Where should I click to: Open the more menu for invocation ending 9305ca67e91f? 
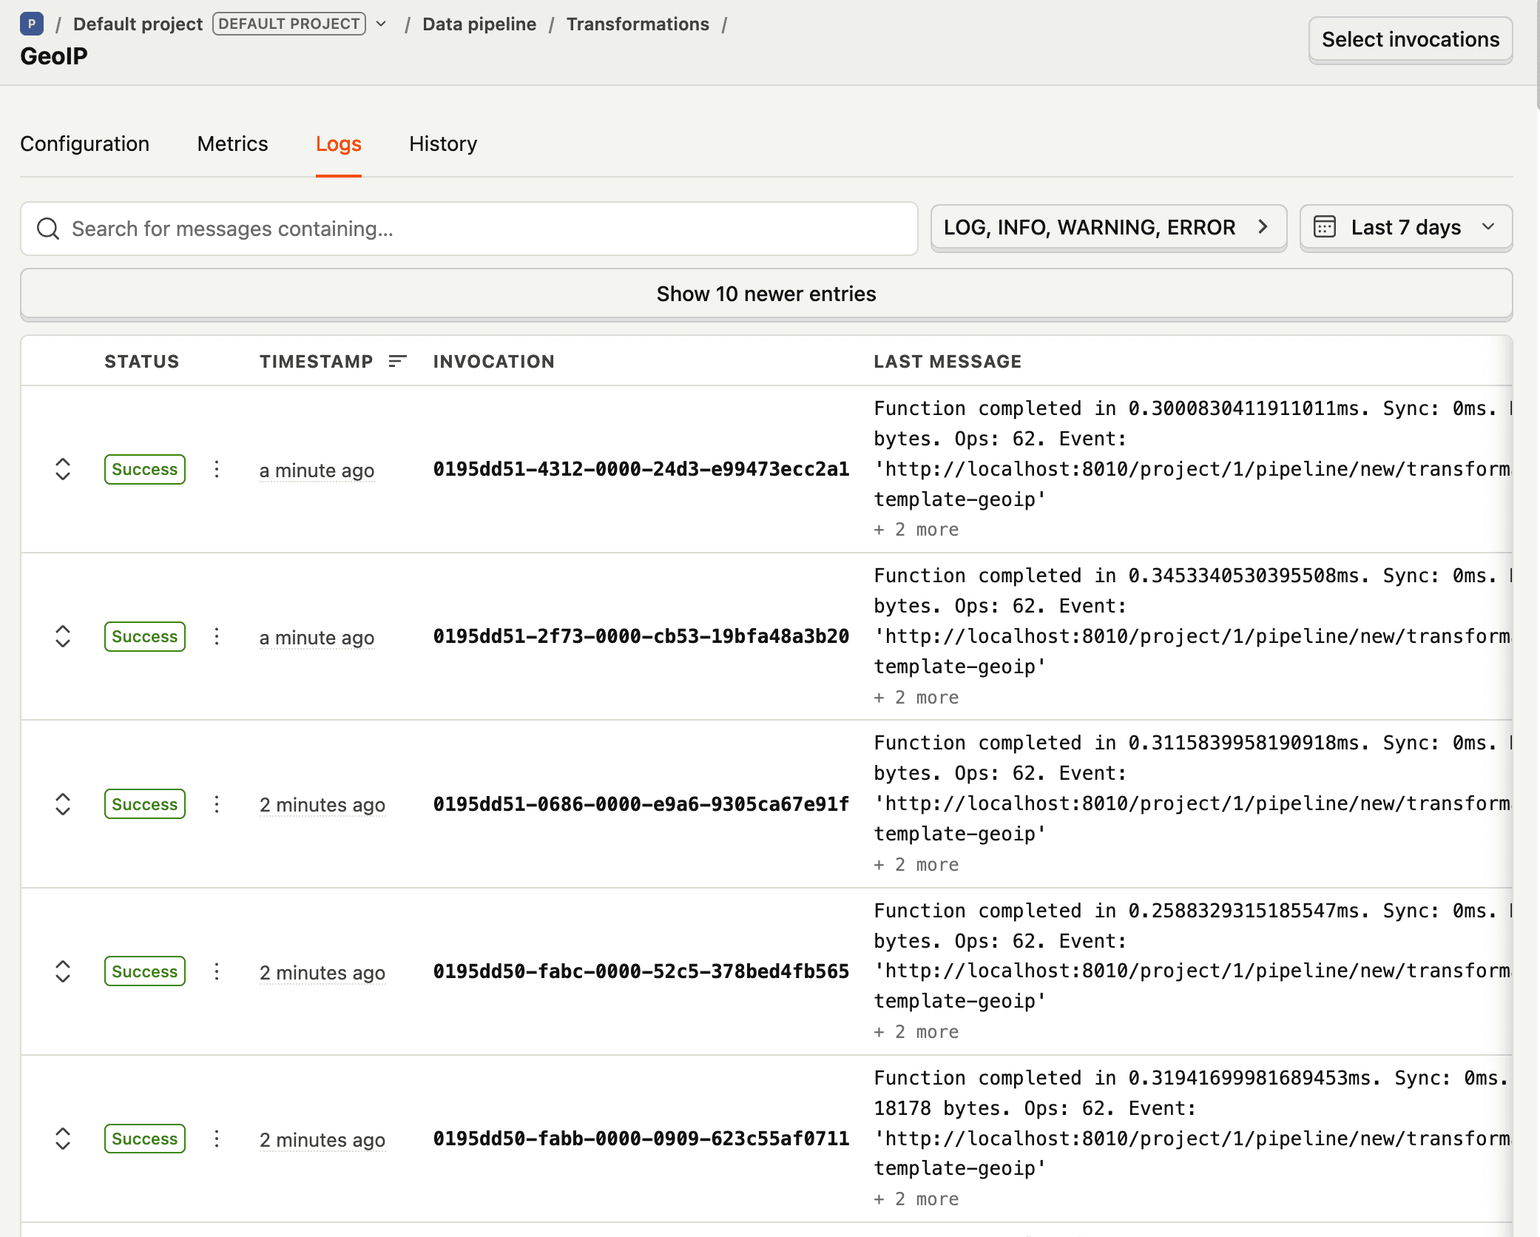point(217,804)
